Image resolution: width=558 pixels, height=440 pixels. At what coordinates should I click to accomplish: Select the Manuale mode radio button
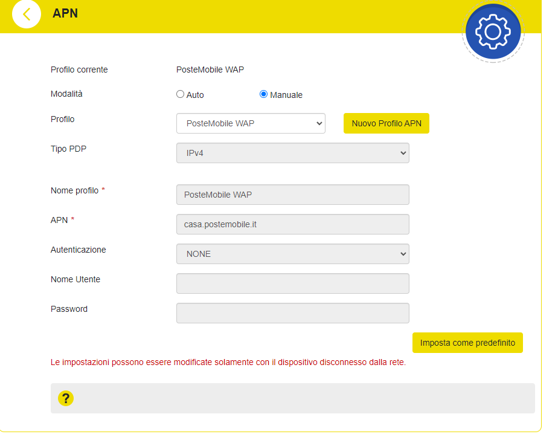263,94
